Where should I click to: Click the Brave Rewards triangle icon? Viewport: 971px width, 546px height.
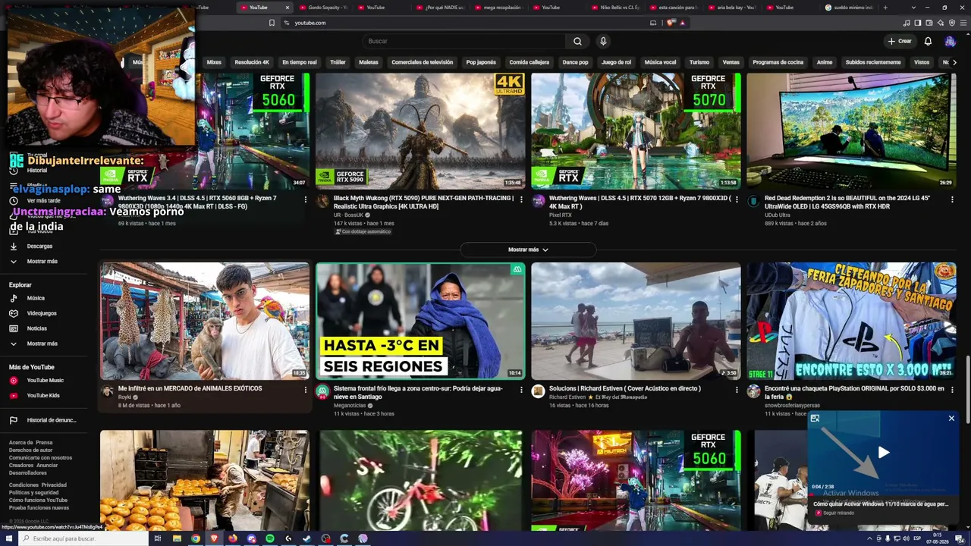683,23
